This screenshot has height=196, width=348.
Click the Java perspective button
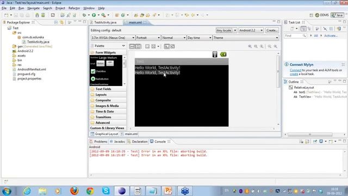tap(337, 15)
